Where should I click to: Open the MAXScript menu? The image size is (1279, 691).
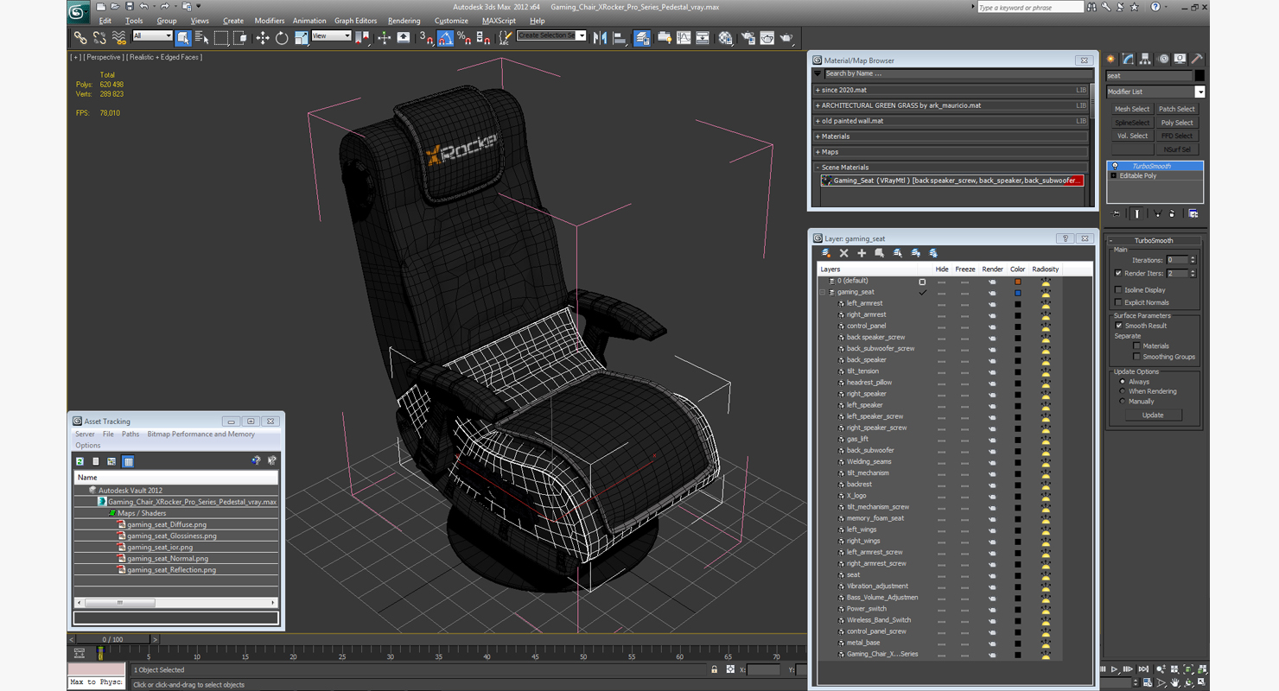tap(499, 21)
